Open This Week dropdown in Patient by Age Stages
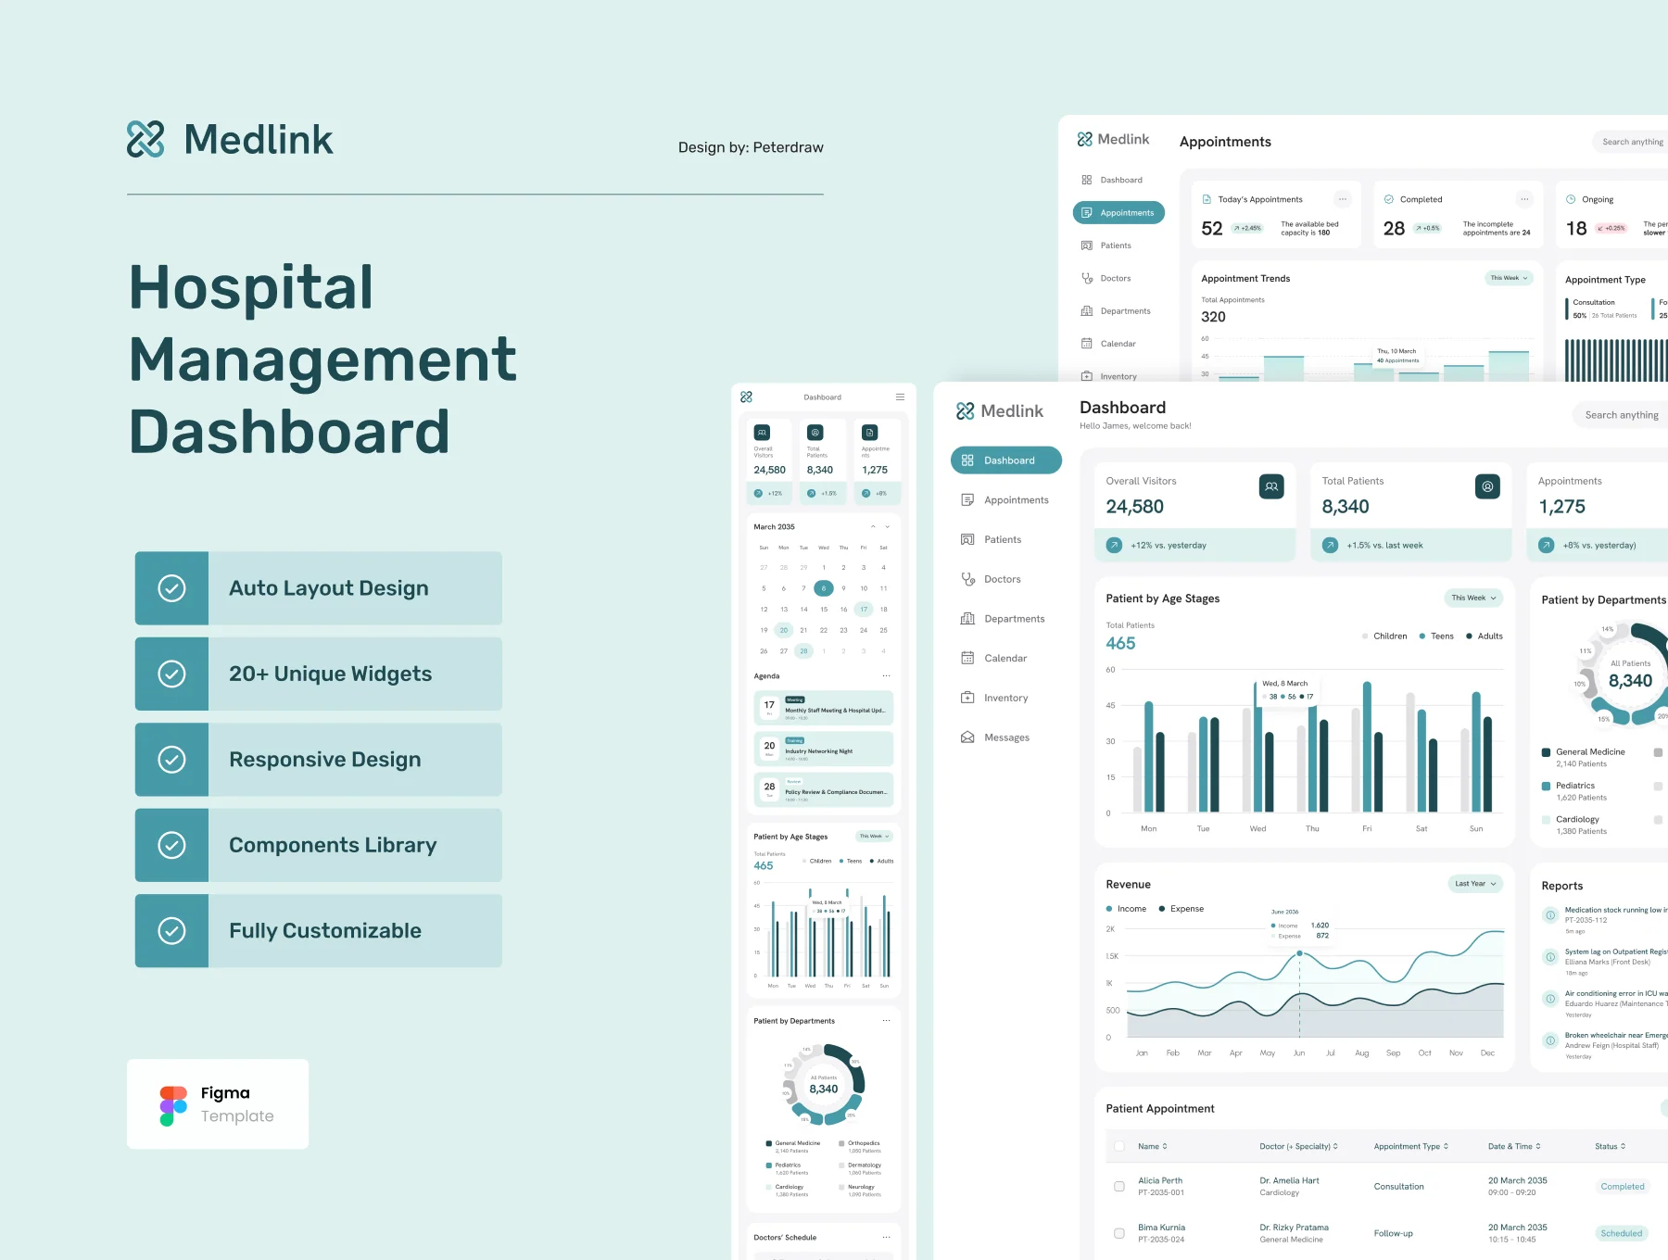 click(x=1473, y=598)
